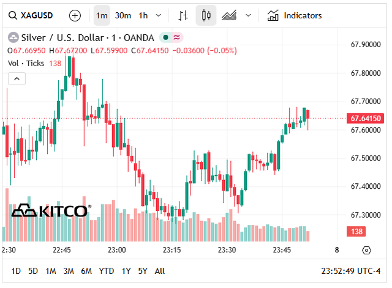
Task: Click the pink data mode indicator icon
Action: tap(177, 37)
